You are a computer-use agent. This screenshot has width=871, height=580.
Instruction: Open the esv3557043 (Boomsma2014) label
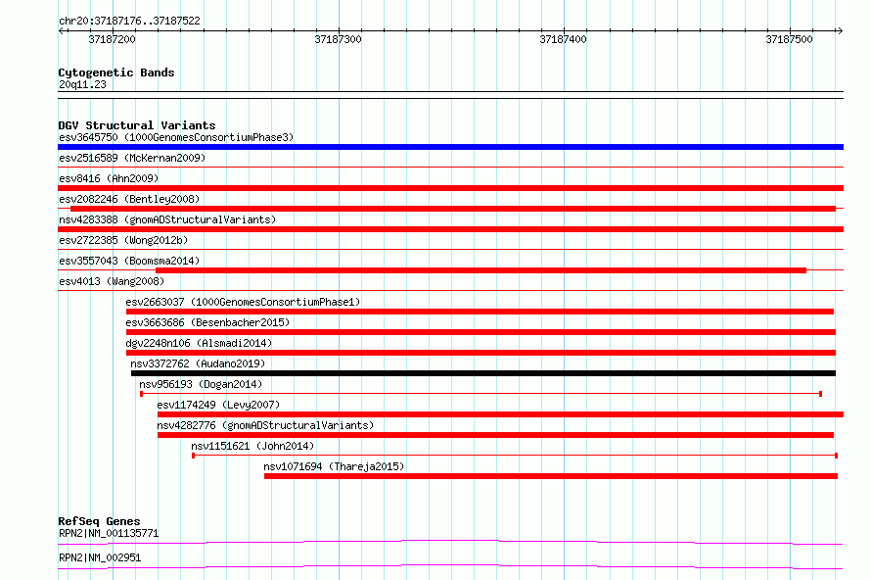129,261
